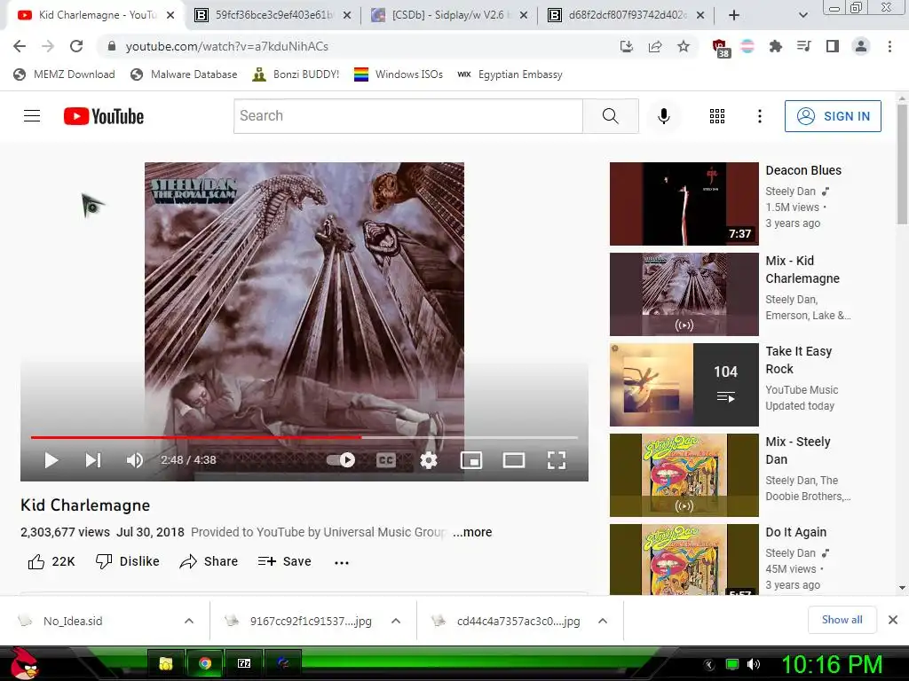
Task: Search with your voice microphone
Action: [x=664, y=116]
